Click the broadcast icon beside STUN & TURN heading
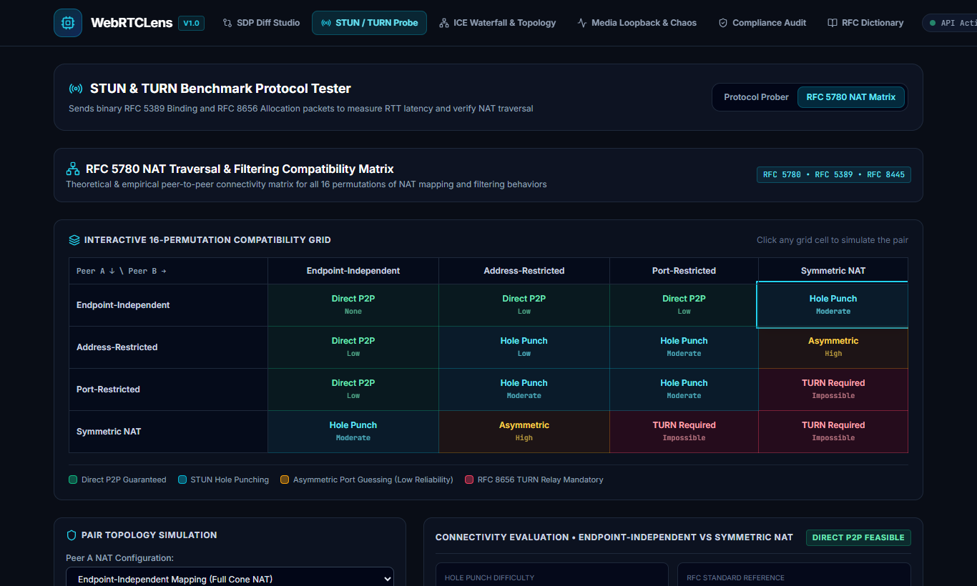977x586 pixels. (x=75, y=89)
